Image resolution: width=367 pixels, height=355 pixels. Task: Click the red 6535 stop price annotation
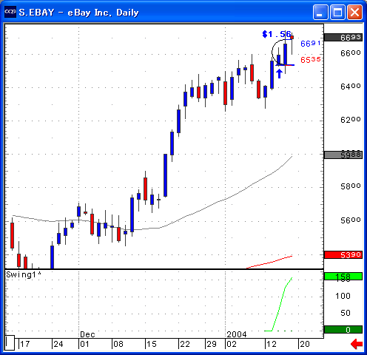[x=311, y=60]
